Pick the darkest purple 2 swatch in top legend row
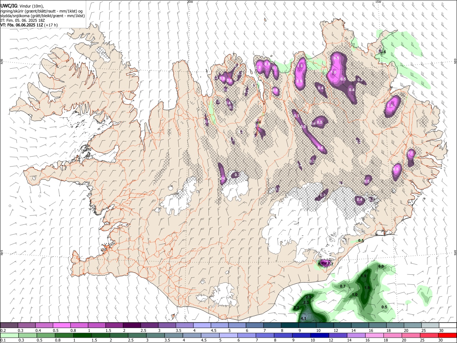The image size is (457, 343). 131,325
